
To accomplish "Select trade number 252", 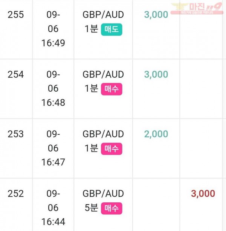I will click(16, 194).
